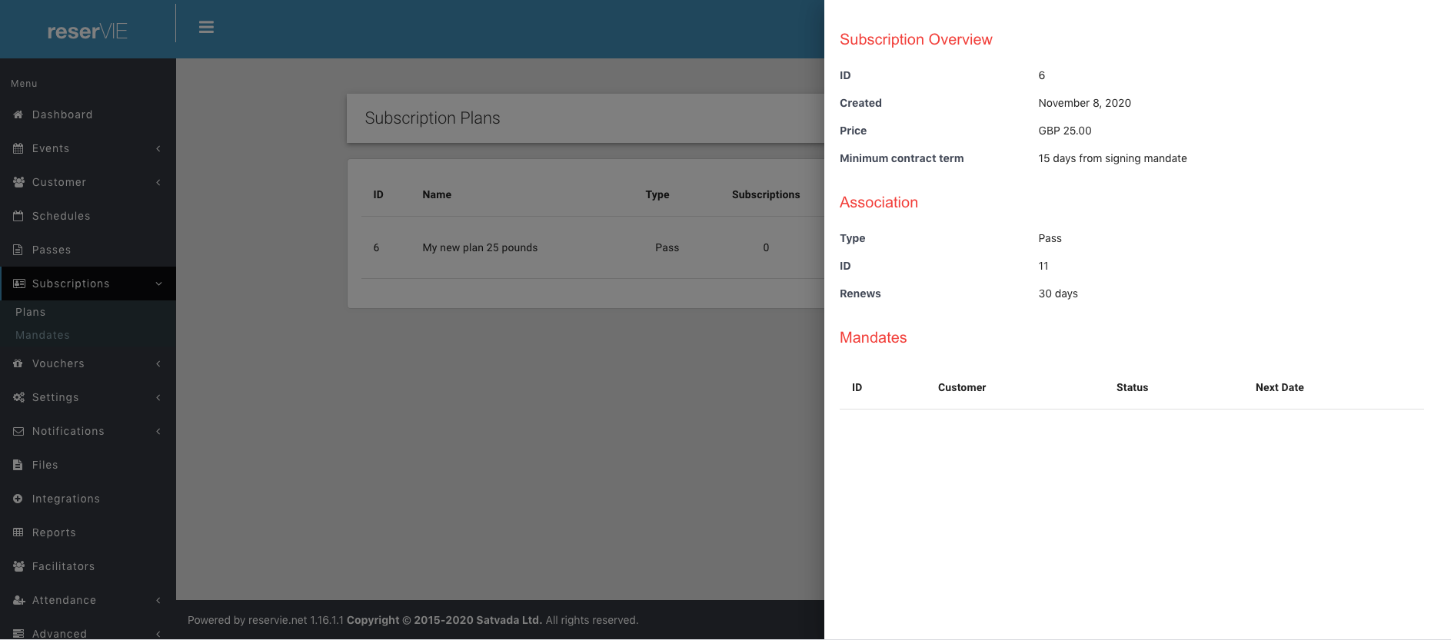Click the Mandates section heading

[873, 337]
